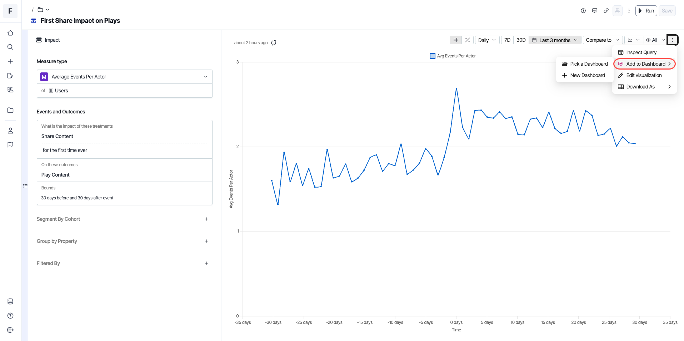This screenshot has height=341, width=684.
Task: Refresh the query results icon
Action: tap(274, 43)
